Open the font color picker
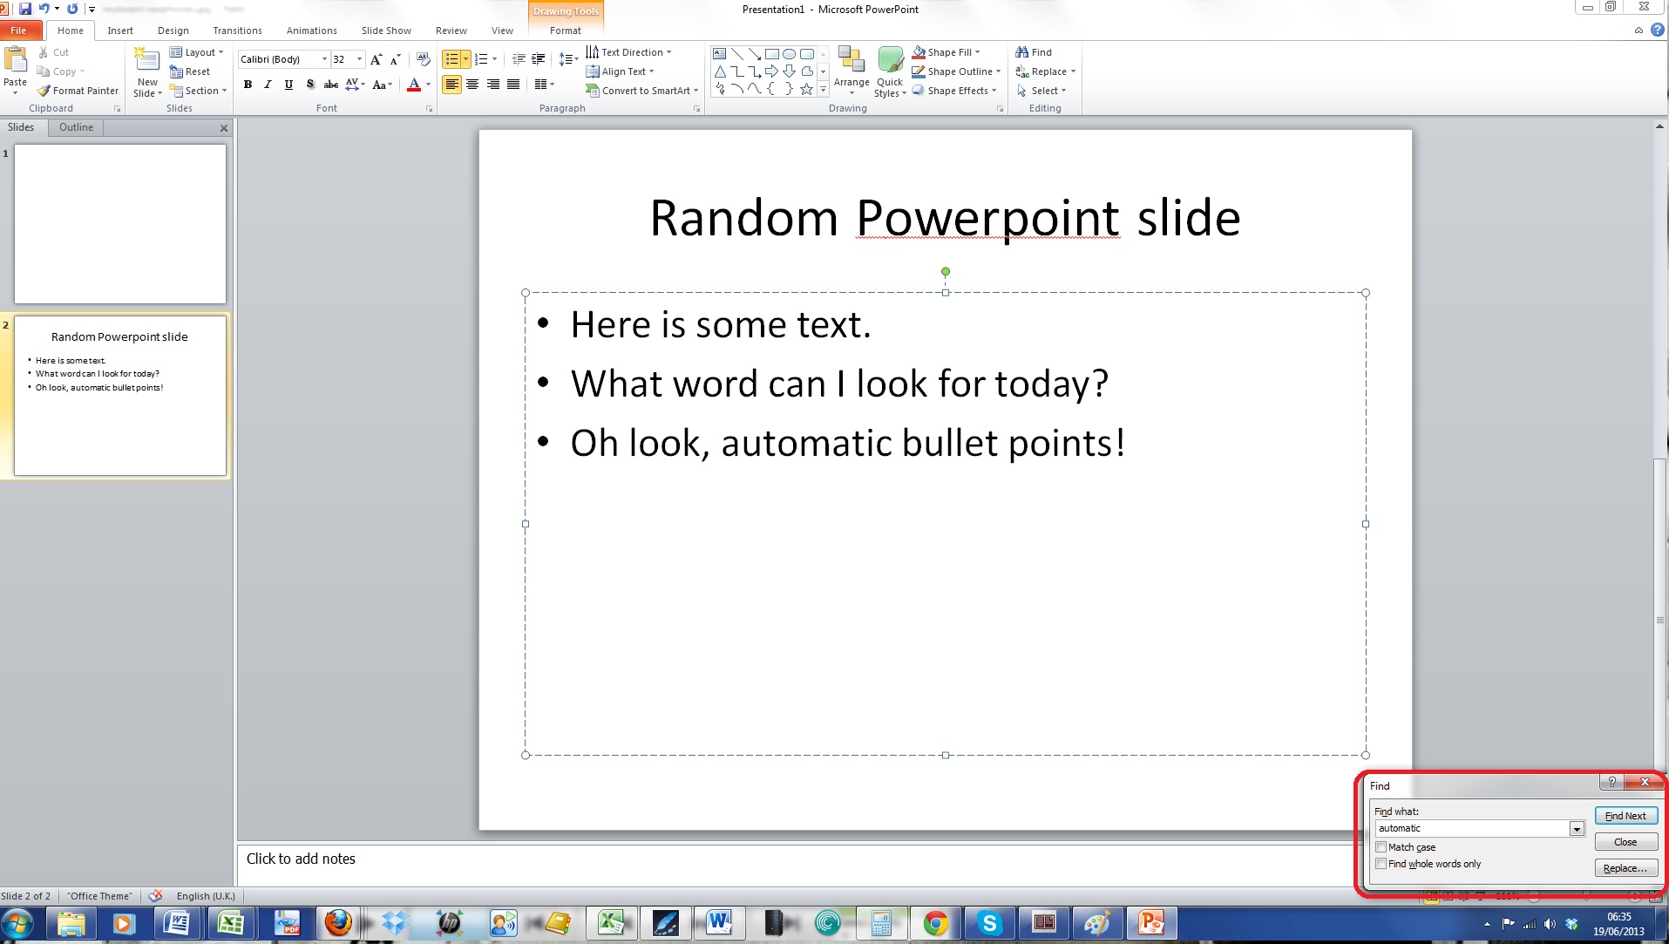 point(428,85)
